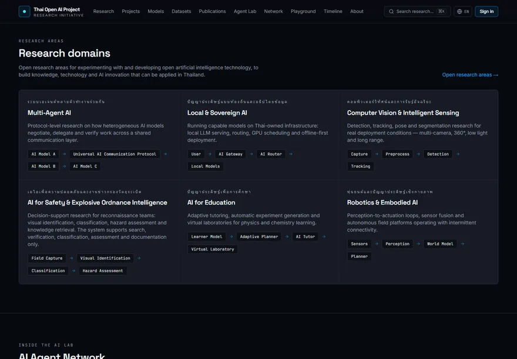Click the AI Gateway chip
The height and width of the screenshot is (359, 517).
[x=230, y=154]
